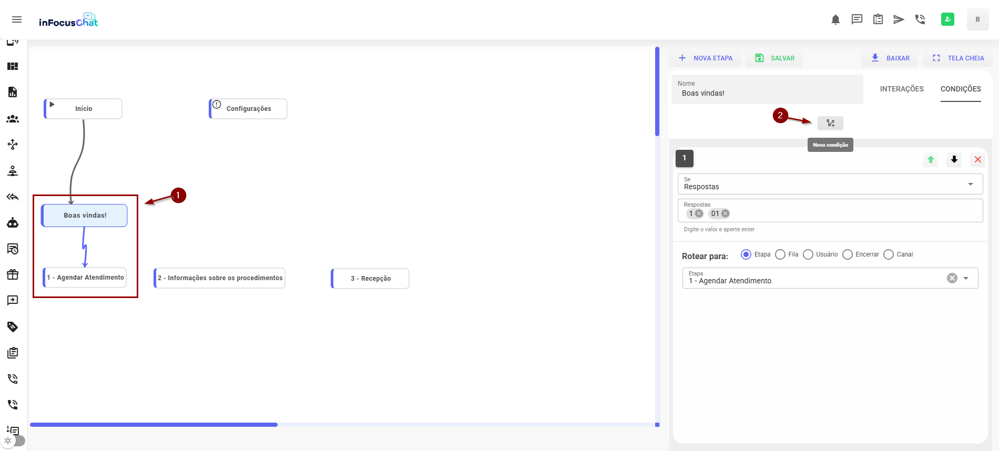This screenshot has height=451, width=999.
Task: Click the paper plane send icon
Action: pos(899,19)
